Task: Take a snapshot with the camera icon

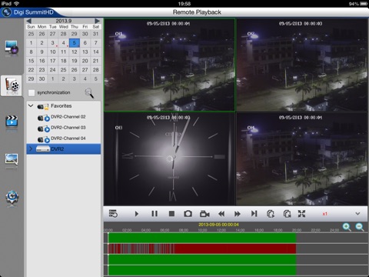Action: pyautogui.click(x=188, y=213)
